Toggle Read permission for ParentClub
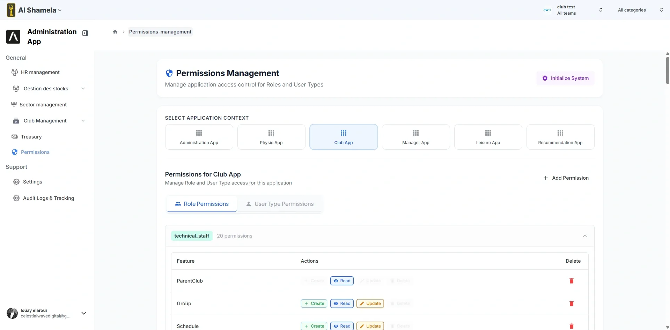Screen dimensions: 670x330 [x=342, y=281]
